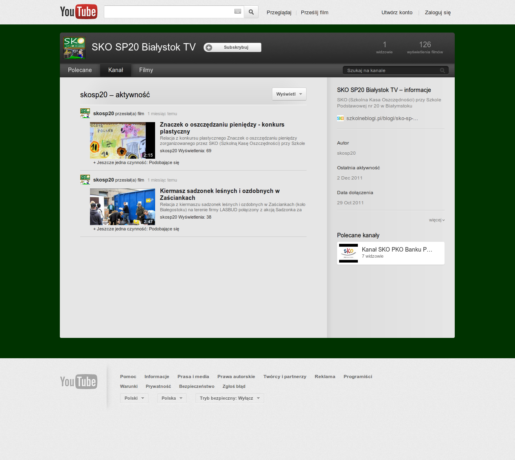
Task: Open Prasa i media footer link
Action: [x=193, y=377]
